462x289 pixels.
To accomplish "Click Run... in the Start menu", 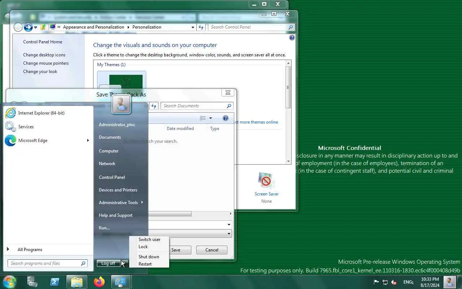I will point(104,228).
